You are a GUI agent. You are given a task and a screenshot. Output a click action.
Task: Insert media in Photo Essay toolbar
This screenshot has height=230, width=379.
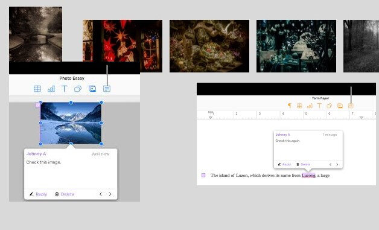point(92,89)
